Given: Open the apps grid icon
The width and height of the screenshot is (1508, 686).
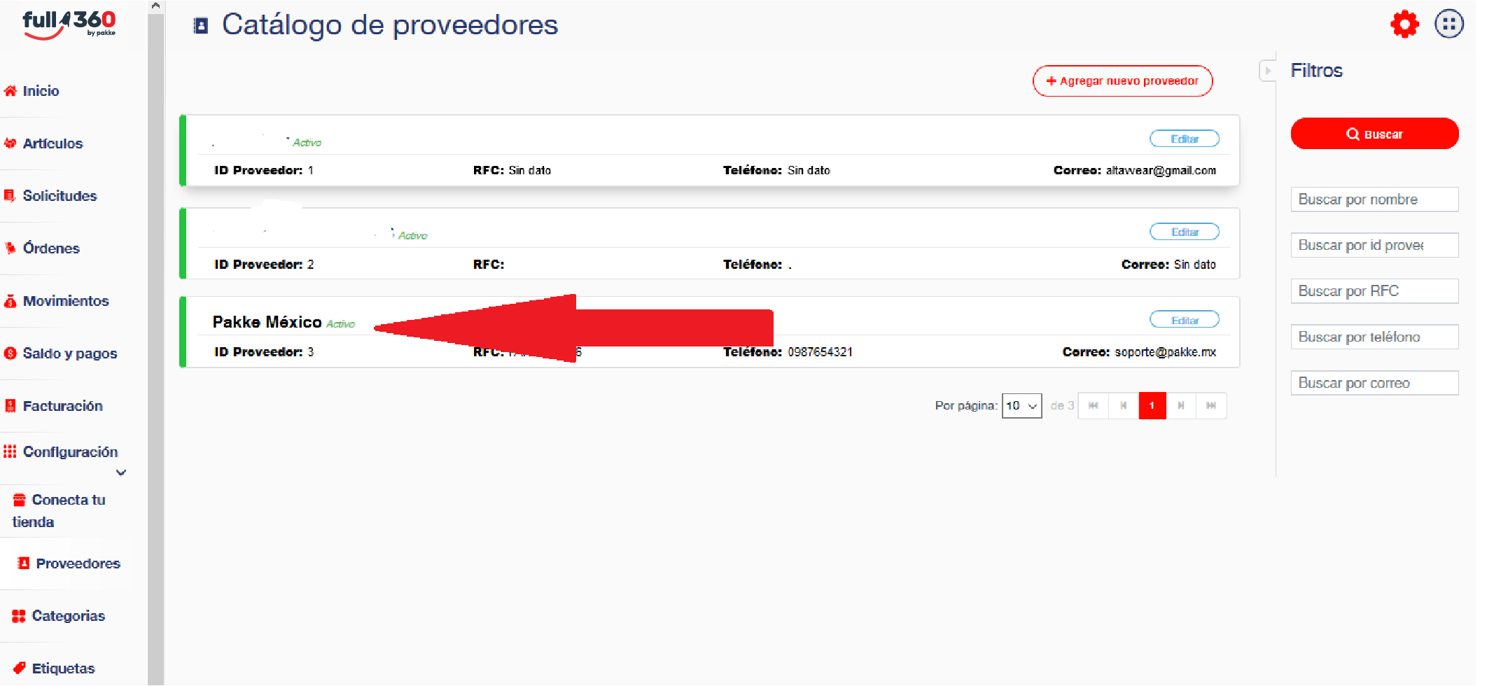Looking at the screenshot, I should pos(1448,24).
